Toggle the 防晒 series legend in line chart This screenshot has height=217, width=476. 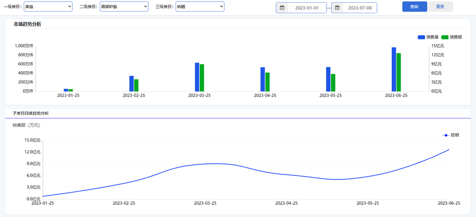(x=451, y=135)
